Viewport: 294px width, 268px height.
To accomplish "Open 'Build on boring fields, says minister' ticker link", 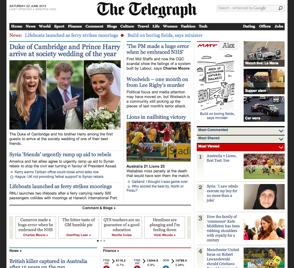I will pos(165,35).
